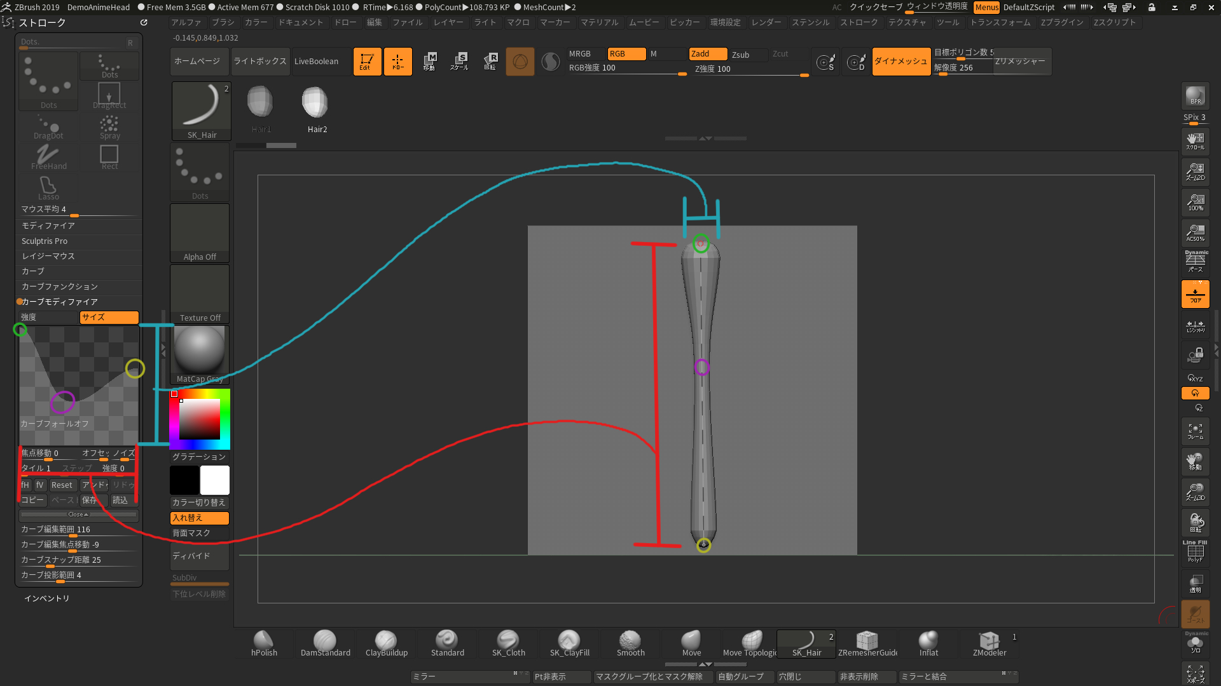
Task: Toggle the LiveBoolean button on
Action: click(x=315, y=60)
